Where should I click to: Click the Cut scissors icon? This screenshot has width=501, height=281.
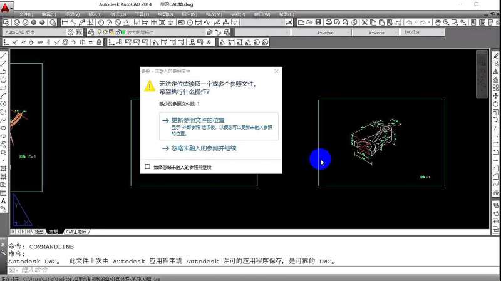pos(364,23)
